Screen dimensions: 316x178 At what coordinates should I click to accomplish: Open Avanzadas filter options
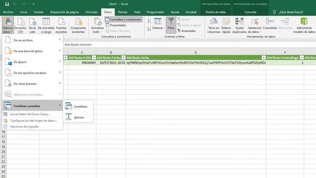coord(187,31)
